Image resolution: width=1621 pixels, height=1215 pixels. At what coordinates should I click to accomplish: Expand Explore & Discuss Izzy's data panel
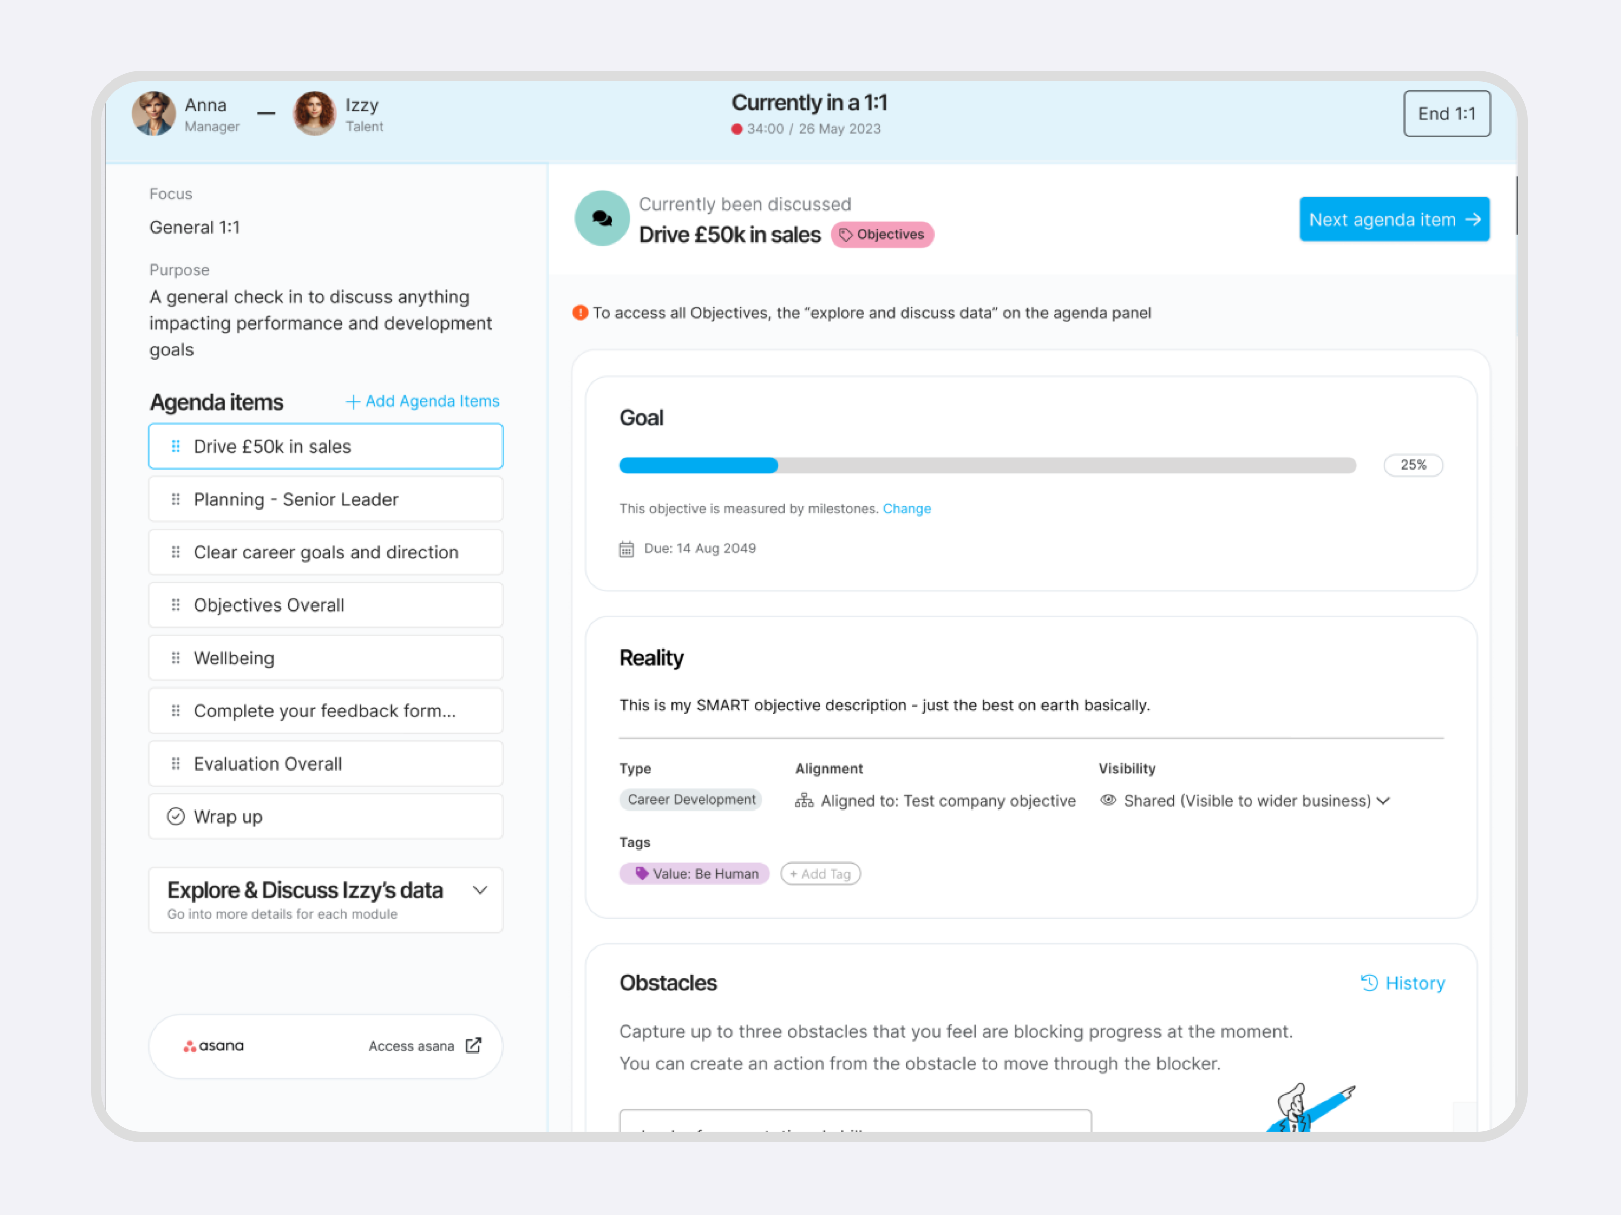[480, 890]
